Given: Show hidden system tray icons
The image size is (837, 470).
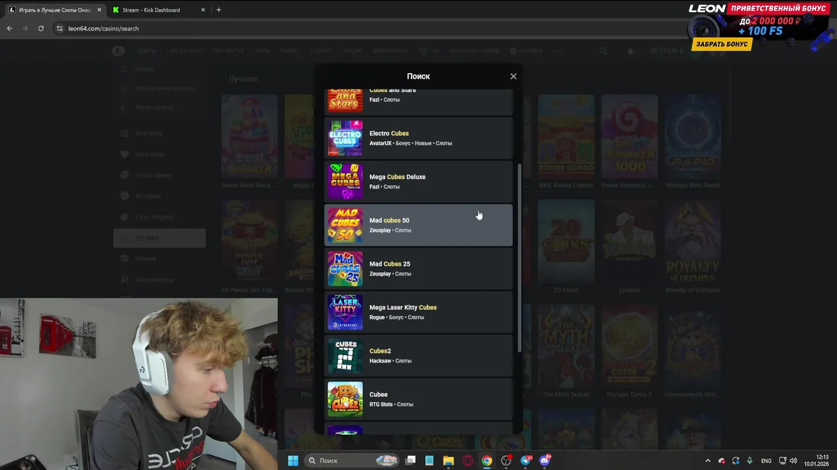Looking at the screenshot, I should pyautogui.click(x=708, y=461).
